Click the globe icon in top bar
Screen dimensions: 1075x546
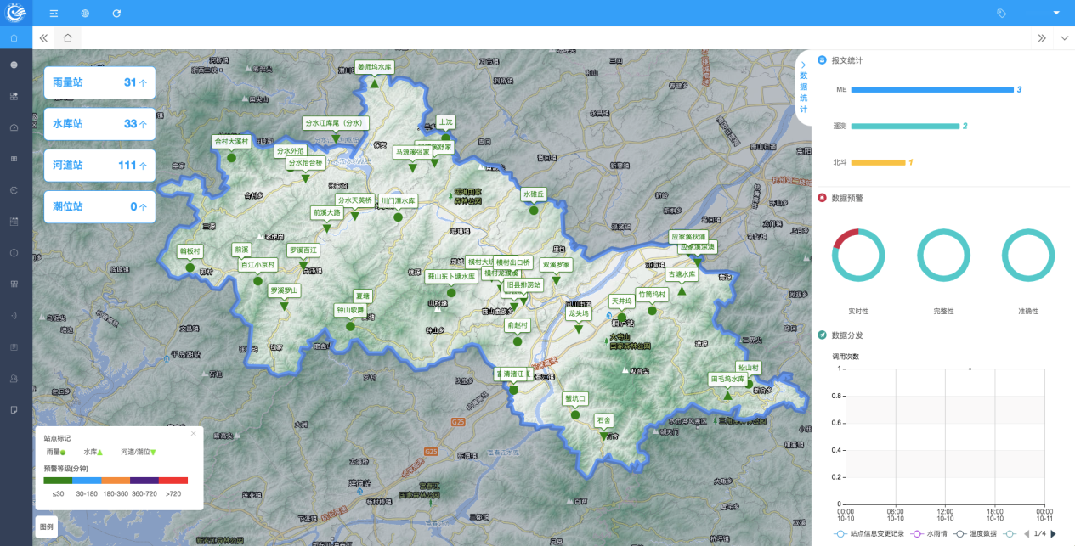pos(85,14)
